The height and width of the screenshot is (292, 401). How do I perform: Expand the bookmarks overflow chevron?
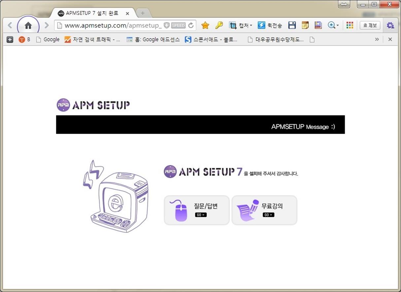click(x=377, y=39)
